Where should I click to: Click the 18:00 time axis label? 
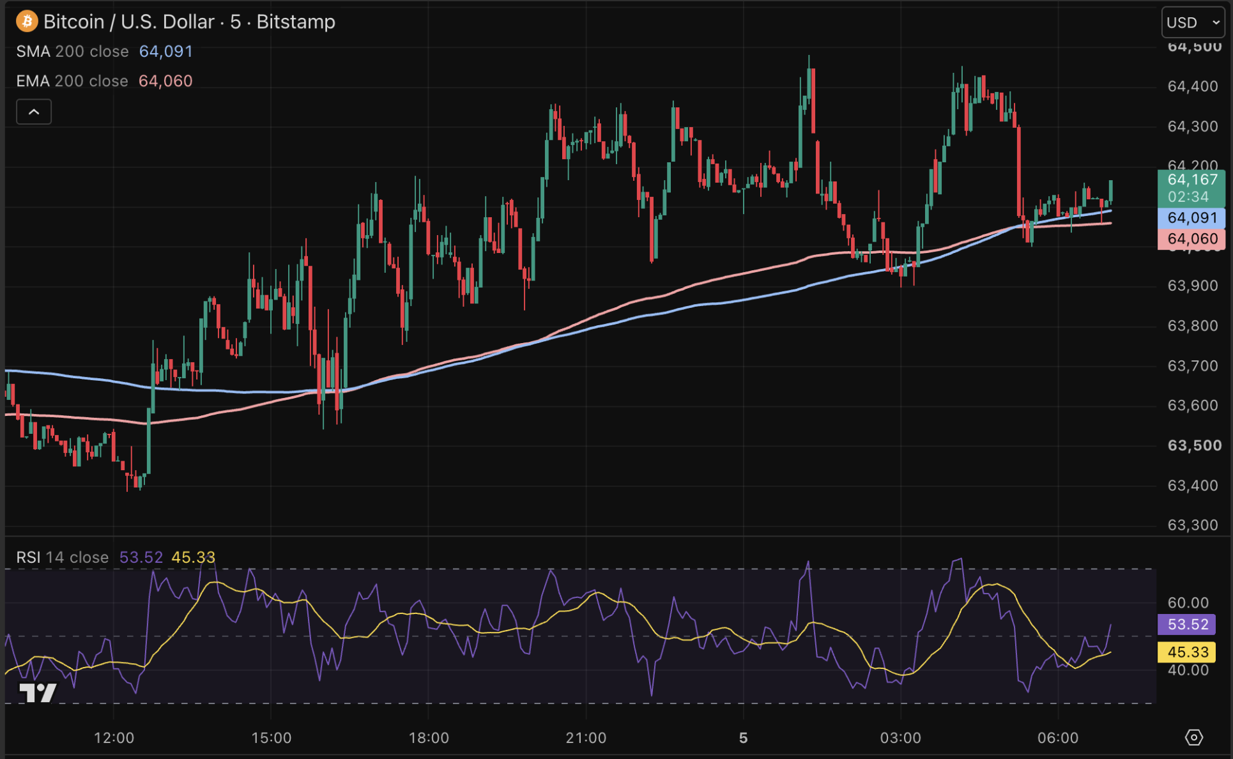[429, 738]
